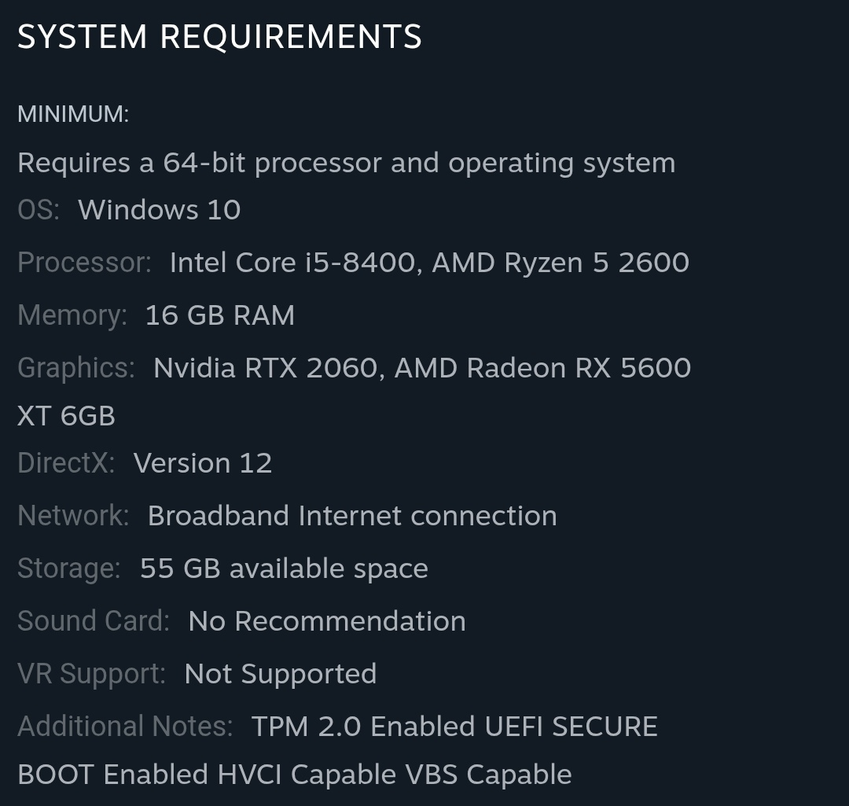Viewport: 849px width, 806px height.
Task: Click the Network: label
Action: click(73, 516)
